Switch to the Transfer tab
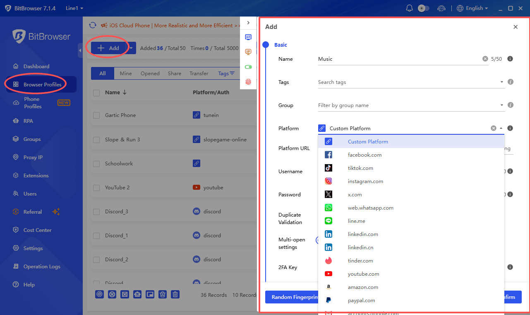 (199, 74)
